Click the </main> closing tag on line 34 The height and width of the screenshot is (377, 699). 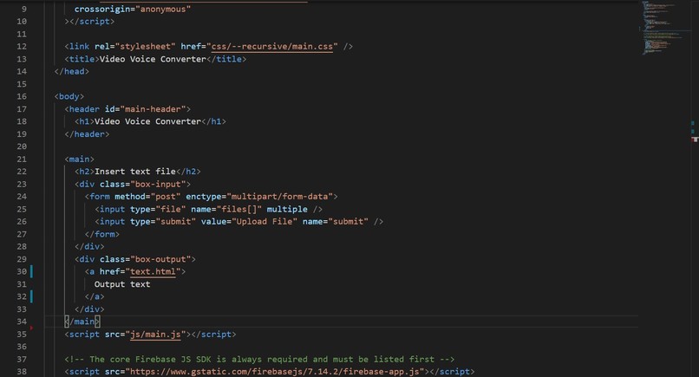click(82, 322)
